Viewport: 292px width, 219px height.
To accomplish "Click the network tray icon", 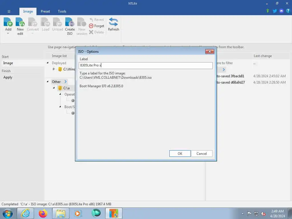I will click(x=256, y=214).
